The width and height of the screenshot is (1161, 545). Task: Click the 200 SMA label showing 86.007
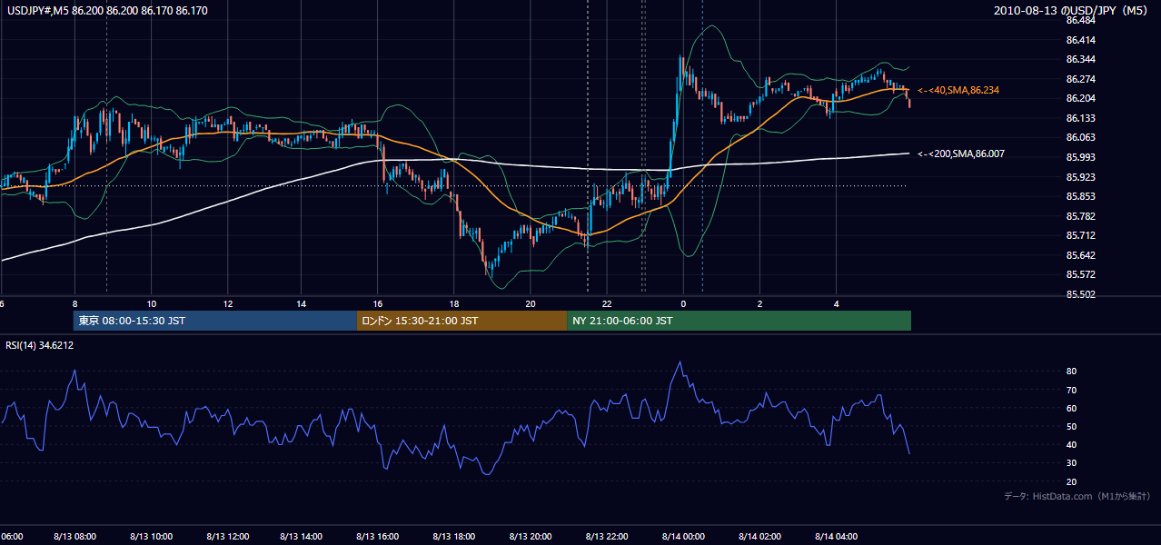pos(960,154)
